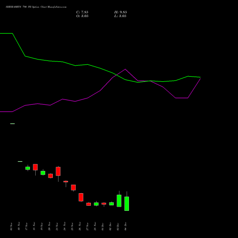Click the large green candle above 04 Dec
The width and height of the screenshot is (238, 238).
pos(127,204)
